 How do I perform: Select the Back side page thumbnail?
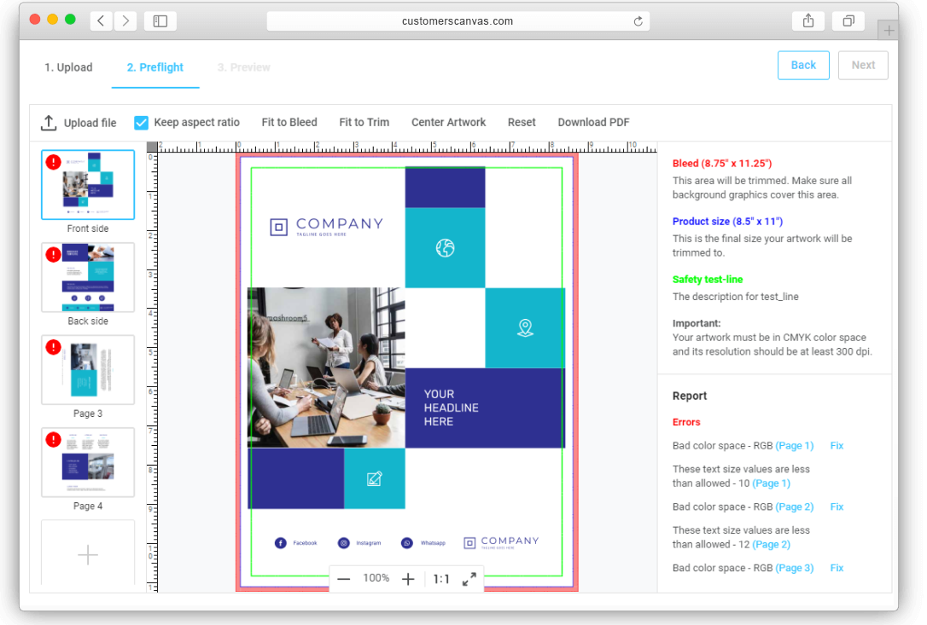88,277
